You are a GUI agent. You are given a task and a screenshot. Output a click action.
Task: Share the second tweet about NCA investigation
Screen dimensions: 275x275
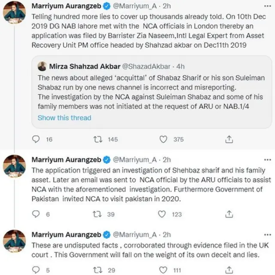(229, 214)
